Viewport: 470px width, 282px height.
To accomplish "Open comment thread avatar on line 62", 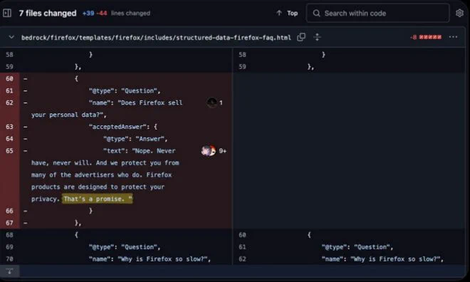I will (212, 103).
